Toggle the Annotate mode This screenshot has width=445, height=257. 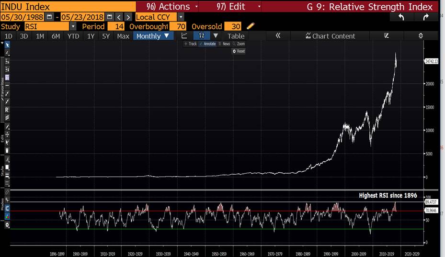[207, 44]
